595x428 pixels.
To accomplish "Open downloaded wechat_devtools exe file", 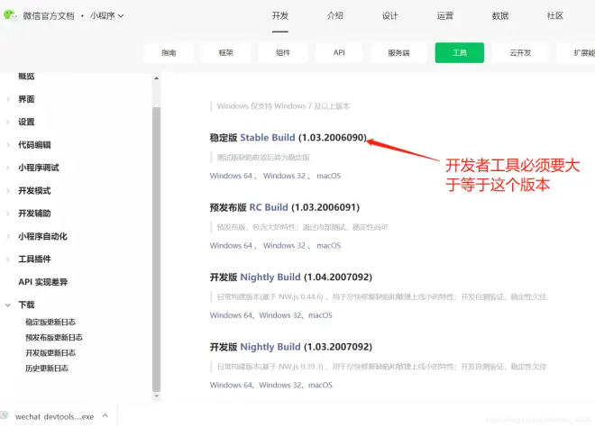I will (x=54, y=416).
